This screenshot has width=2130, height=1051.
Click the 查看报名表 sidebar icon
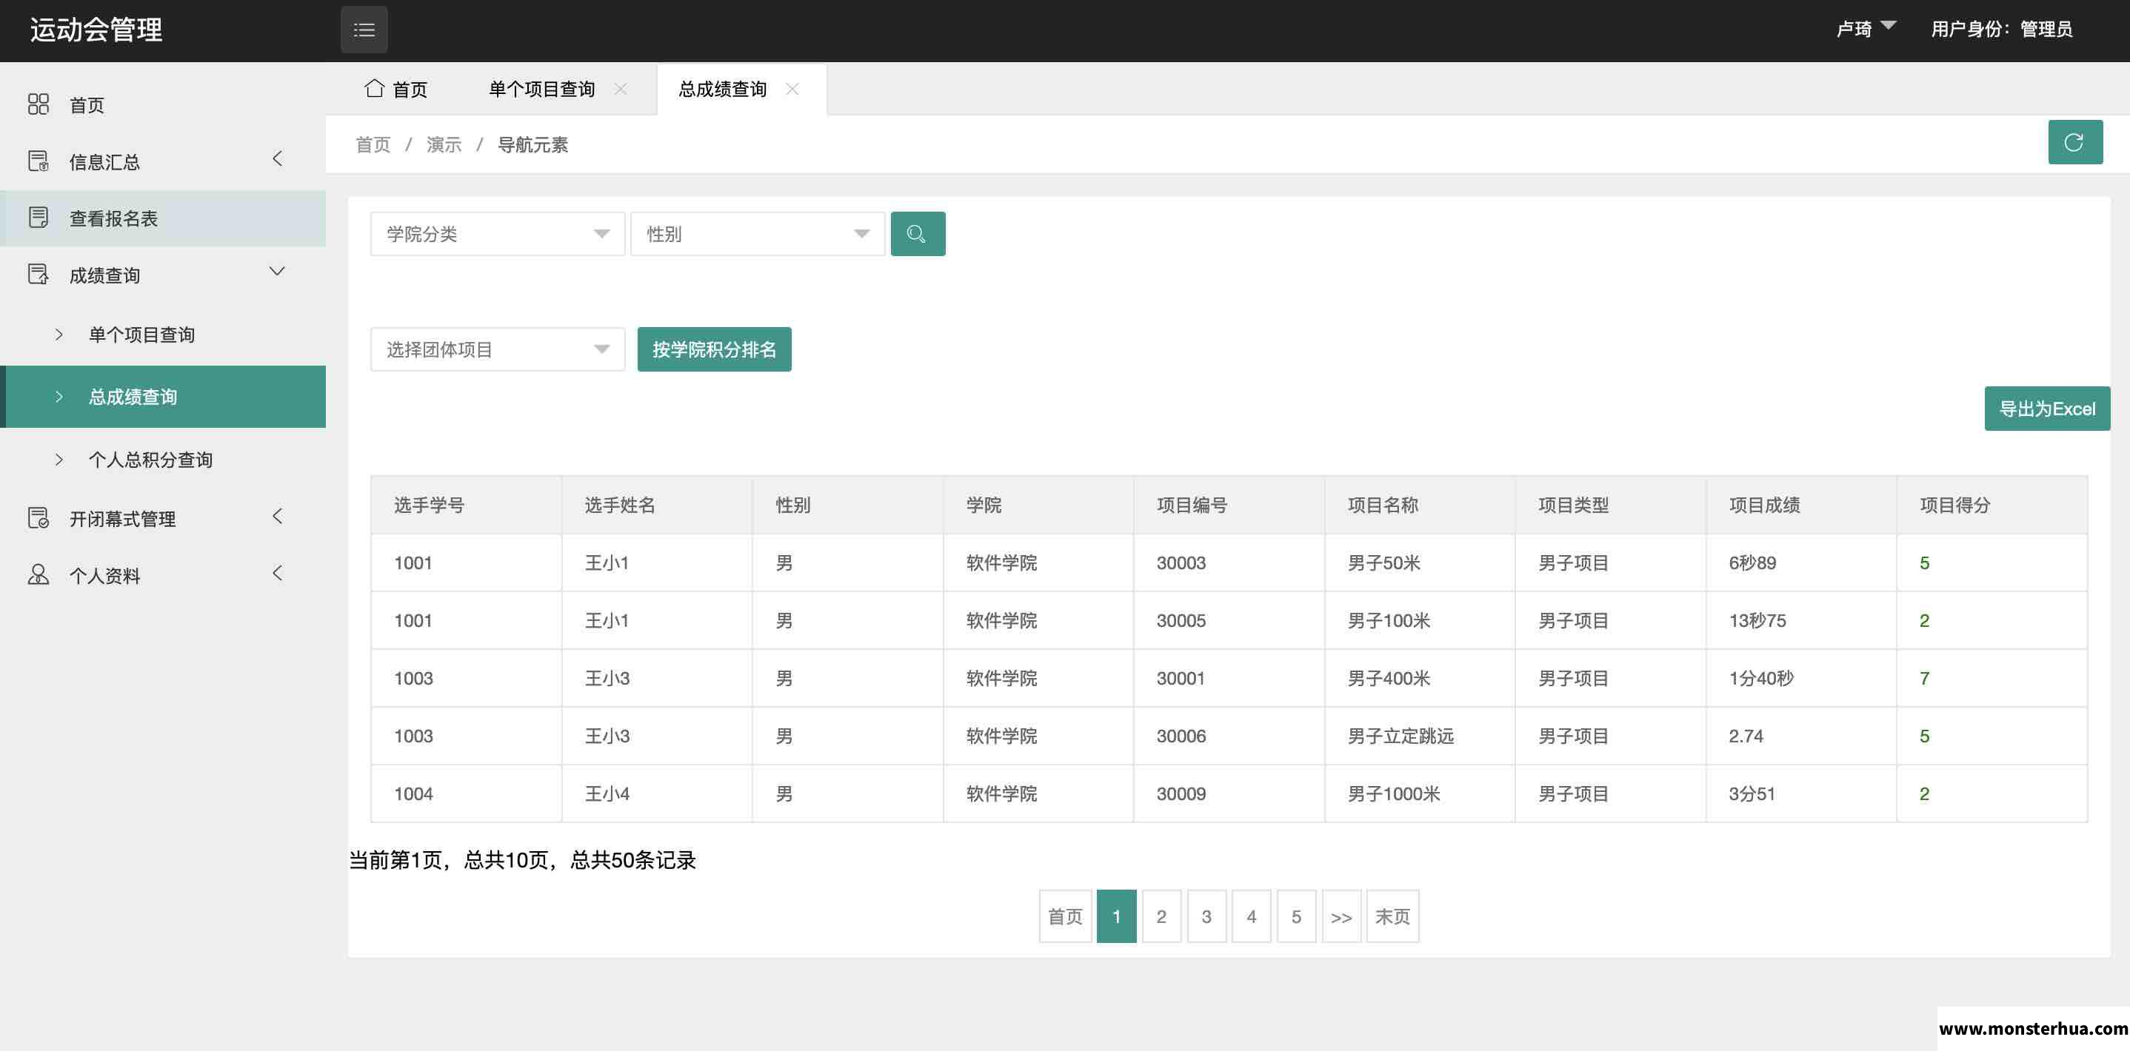(x=39, y=218)
